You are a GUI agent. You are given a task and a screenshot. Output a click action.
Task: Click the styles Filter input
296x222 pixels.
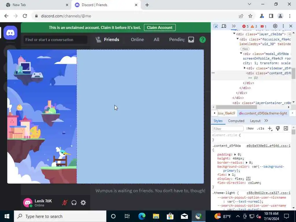click(x=228, y=129)
